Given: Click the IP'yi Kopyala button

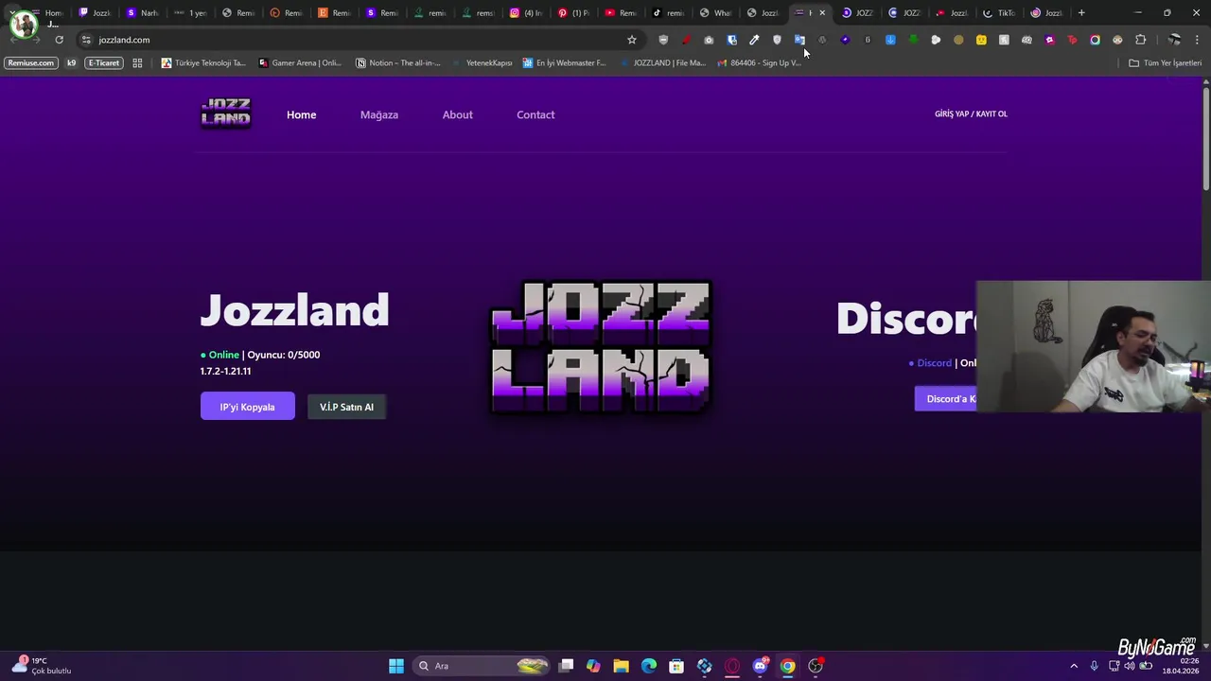Looking at the screenshot, I should 247,407.
